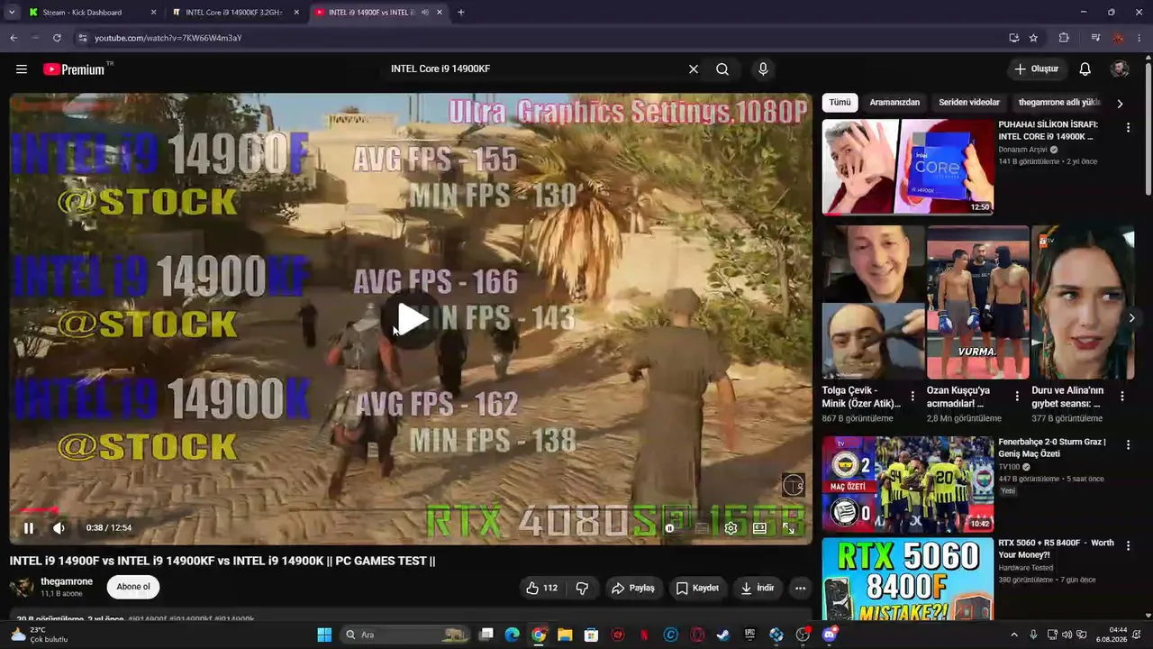Toggle video subtitles button
The image size is (1153, 649).
click(702, 528)
